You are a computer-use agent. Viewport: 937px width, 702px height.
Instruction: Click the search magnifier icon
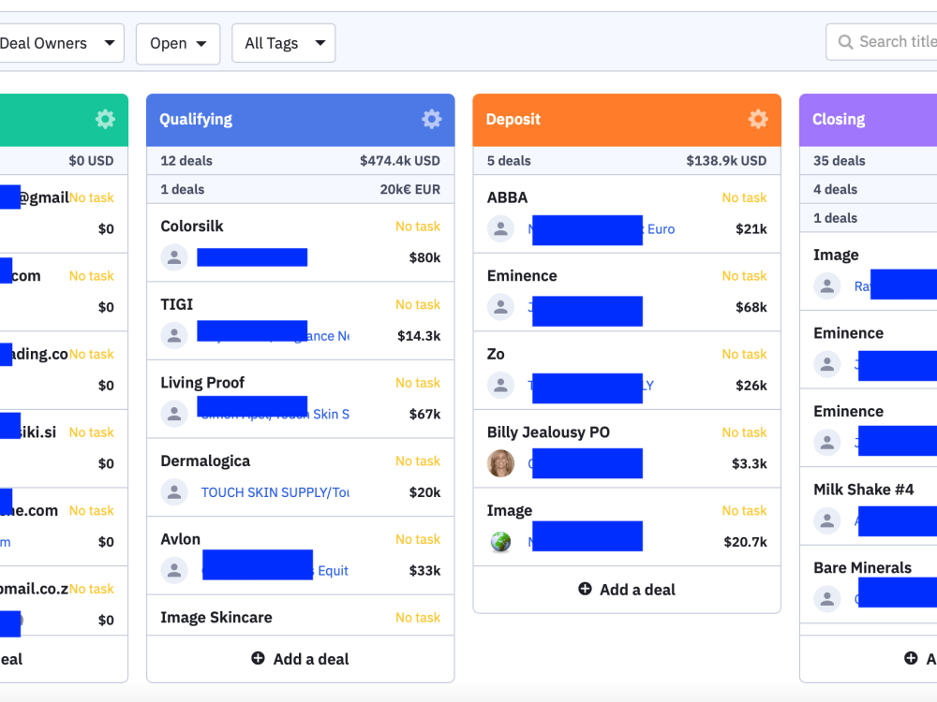click(845, 42)
